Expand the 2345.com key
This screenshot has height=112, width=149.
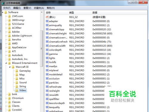pyautogui.click(x=6, y=16)
